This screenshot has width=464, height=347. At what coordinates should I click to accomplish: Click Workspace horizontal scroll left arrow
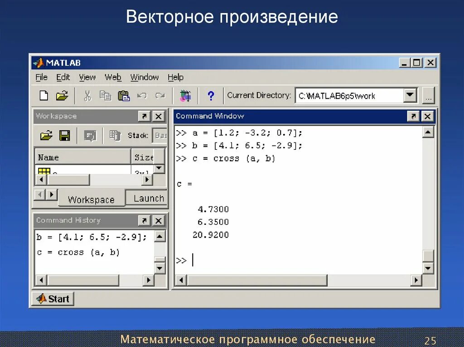coord(41,180)
